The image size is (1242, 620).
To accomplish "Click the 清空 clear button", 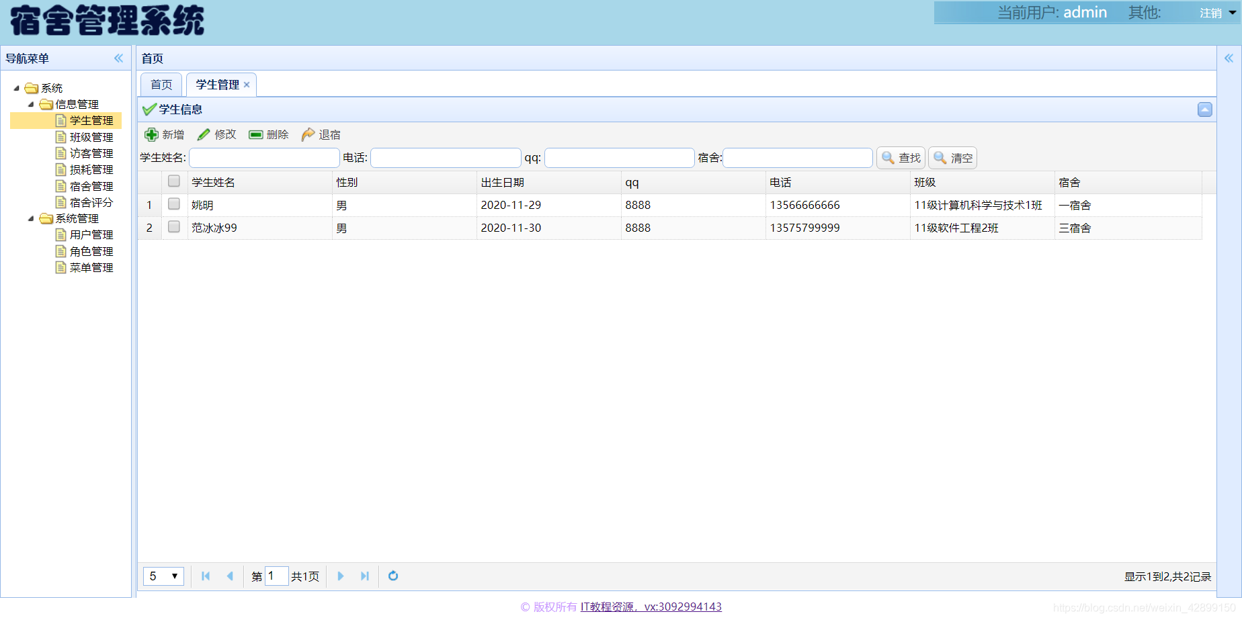I will [x=952, y=158].
